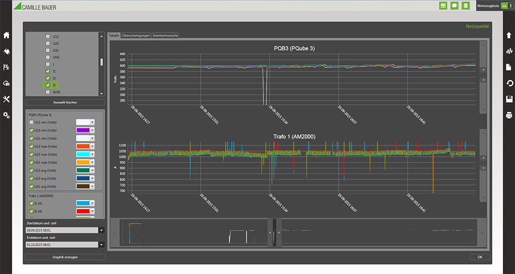515x274 pixels.
Task: Click the Trafo 1 chart vertical scroll-down arrow
Action: point(483,198)
